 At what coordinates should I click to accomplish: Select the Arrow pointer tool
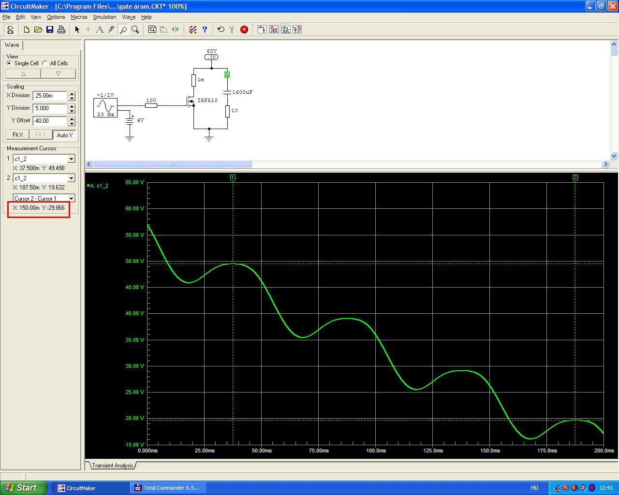(77, 29)
